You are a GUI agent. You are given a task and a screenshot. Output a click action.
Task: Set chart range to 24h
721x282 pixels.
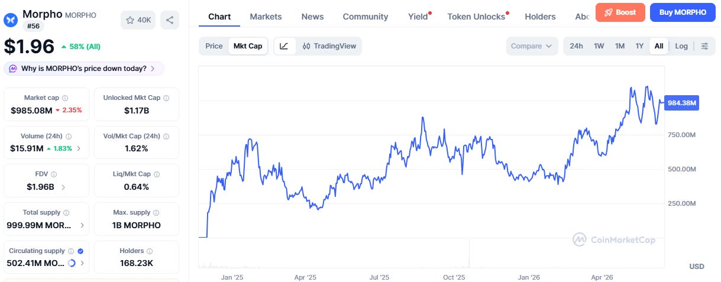576,46
